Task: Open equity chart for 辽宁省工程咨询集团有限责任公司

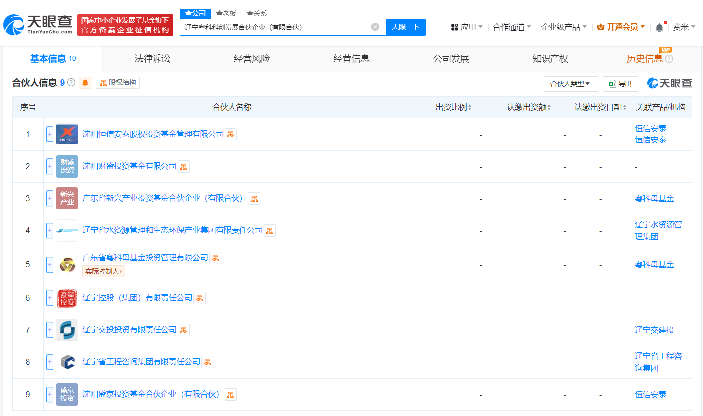Action: tap(207, 362)
